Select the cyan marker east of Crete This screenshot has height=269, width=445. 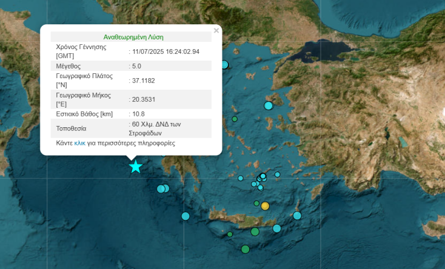click(297, 216)
